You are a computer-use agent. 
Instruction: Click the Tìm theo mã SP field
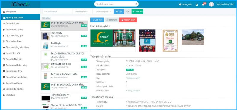pyautogui.click(x=82, y=12)
